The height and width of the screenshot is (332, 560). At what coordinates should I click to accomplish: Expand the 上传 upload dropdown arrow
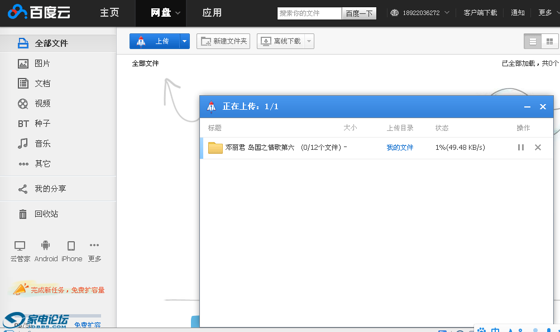pyautogui.click(x=185, y=41)
